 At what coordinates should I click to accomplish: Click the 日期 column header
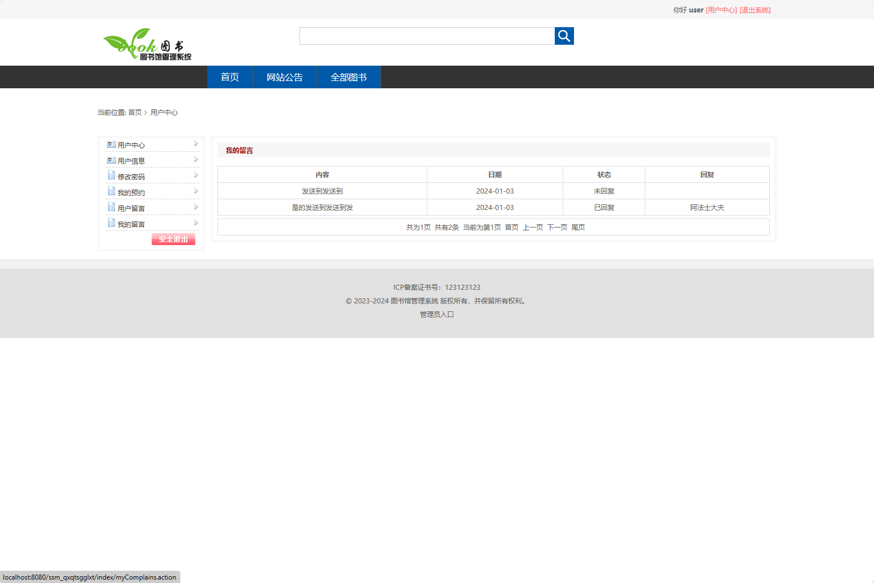[495, 175]
